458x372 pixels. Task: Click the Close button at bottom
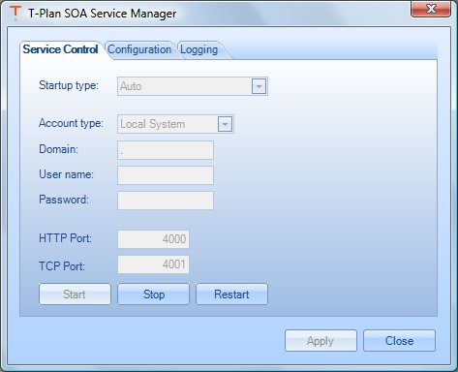399,341
